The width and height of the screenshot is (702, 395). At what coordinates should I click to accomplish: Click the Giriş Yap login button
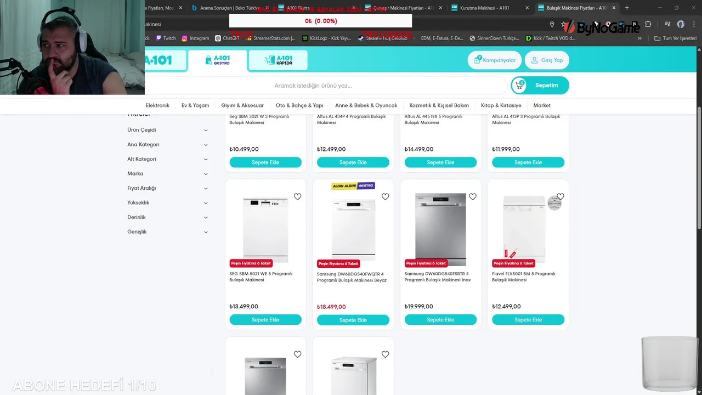click(x=547, y=60)
